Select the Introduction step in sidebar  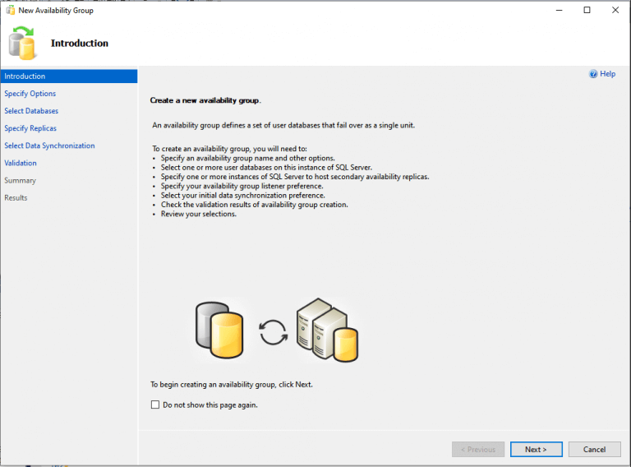click(x=25, y=76)
